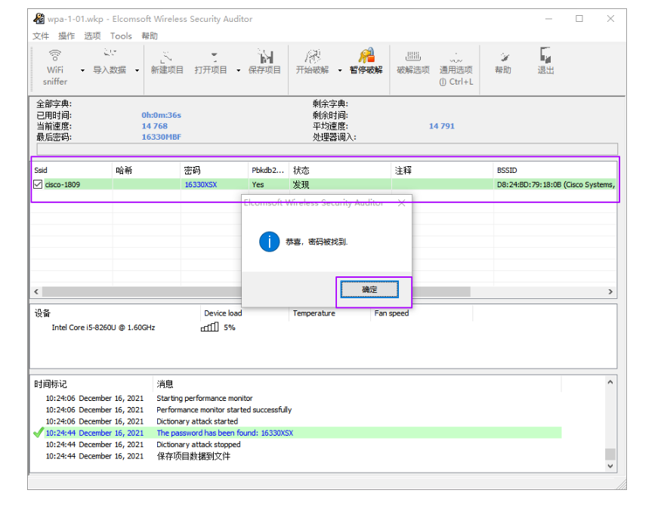Open the 操作 menu

(x=66, y=36)
